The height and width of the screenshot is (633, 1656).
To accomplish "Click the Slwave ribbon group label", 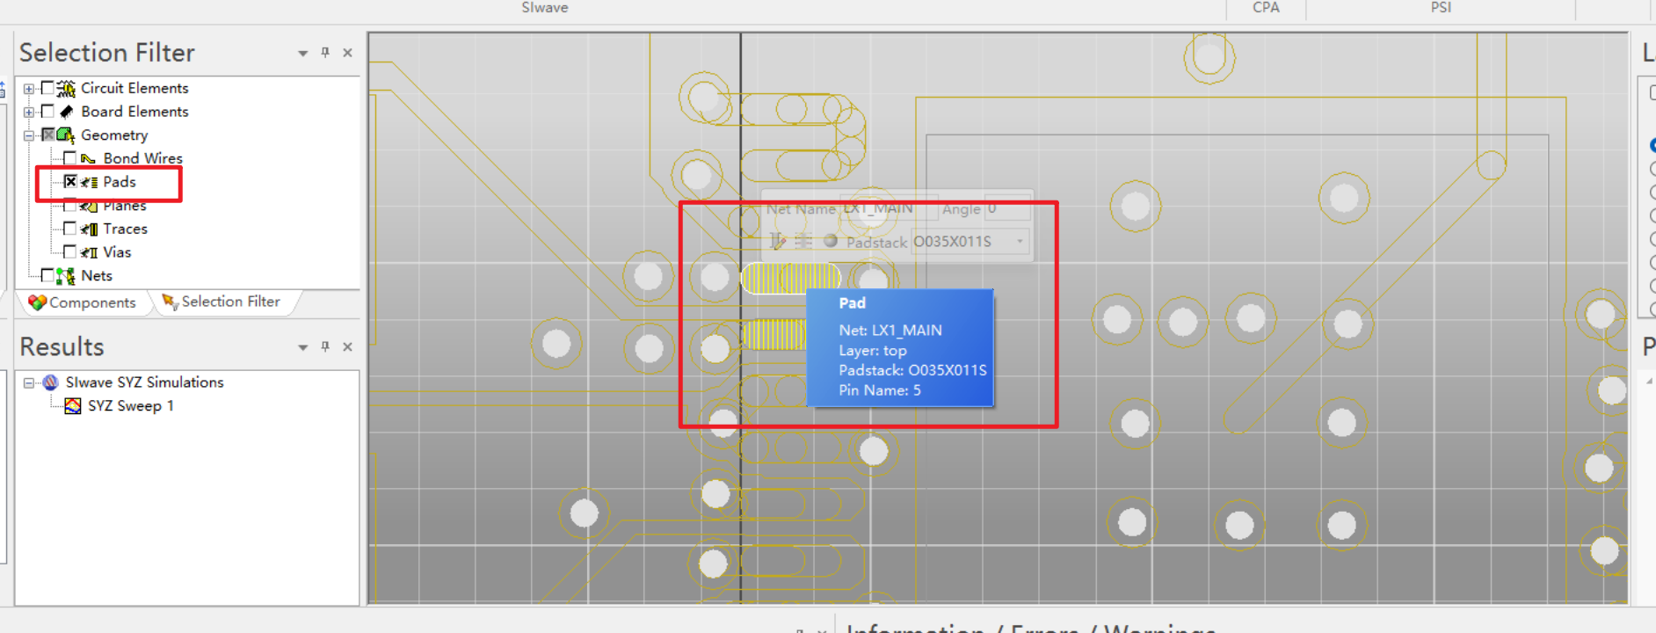I will click(x=545, y=8).
